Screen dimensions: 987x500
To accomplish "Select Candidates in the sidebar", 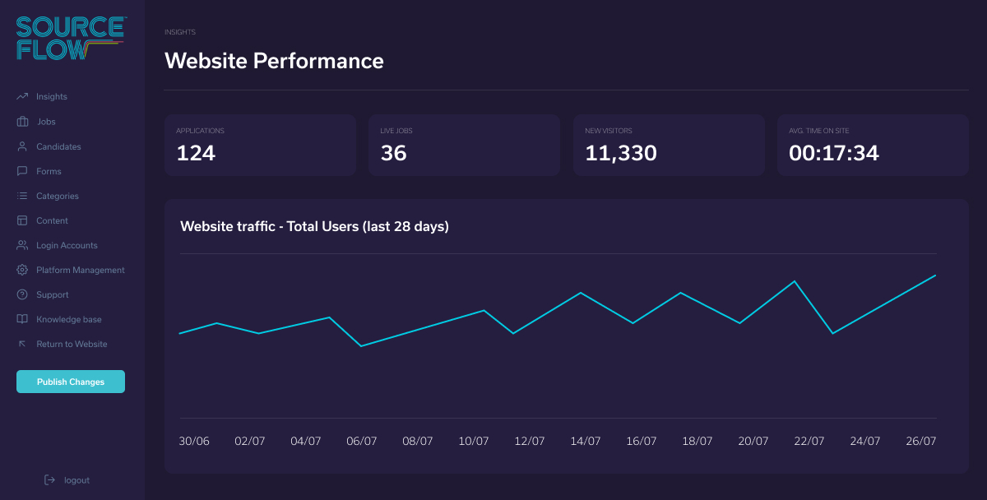I will 58,146.
